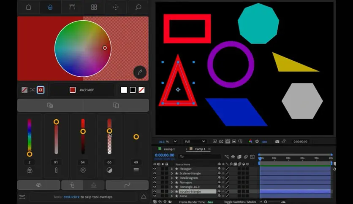Select the stroke target icon with blue outline
353x204 pixels.
[41, 90]
